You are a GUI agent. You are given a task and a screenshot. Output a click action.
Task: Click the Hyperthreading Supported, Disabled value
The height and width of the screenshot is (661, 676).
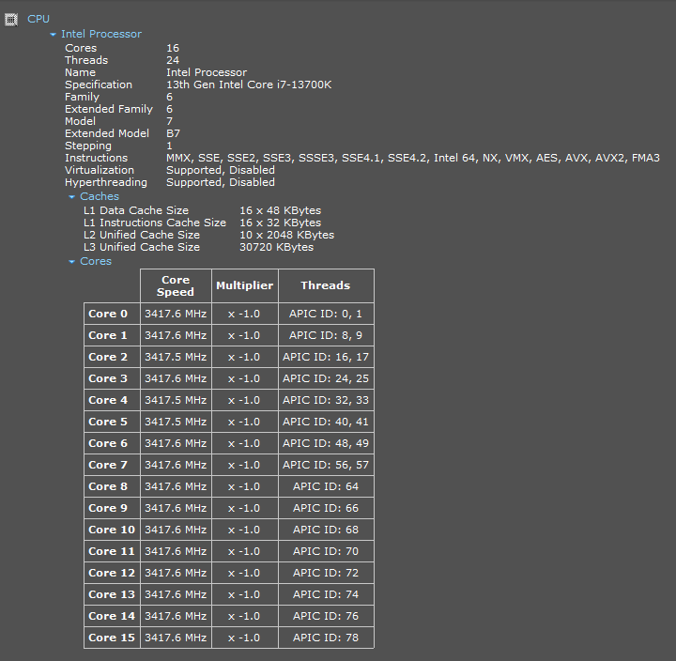[221, 182]
